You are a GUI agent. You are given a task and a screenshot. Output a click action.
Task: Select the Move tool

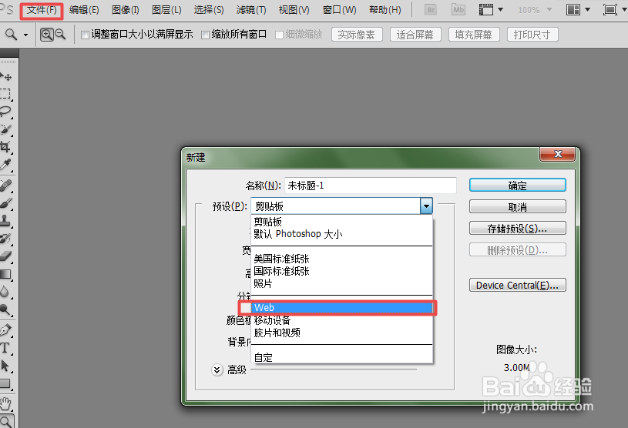[5, 76]
